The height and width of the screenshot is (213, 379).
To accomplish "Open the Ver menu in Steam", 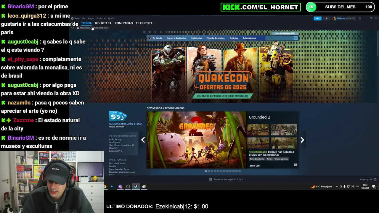I will point(84,18).
